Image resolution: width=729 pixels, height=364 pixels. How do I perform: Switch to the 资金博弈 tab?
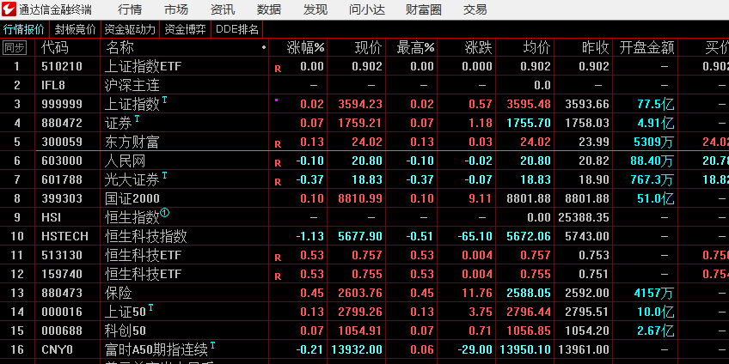click(185, 30)
